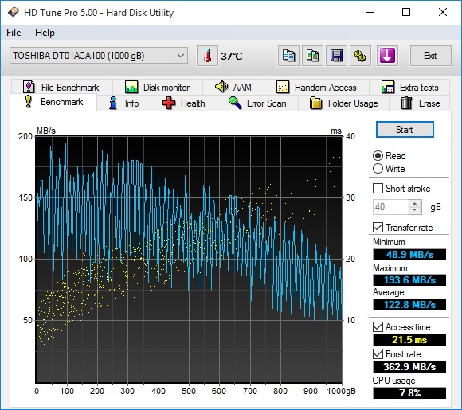The image size is (462, 410).
Task: Click the copy screenshot to clipboard icon
Action: 312,56
